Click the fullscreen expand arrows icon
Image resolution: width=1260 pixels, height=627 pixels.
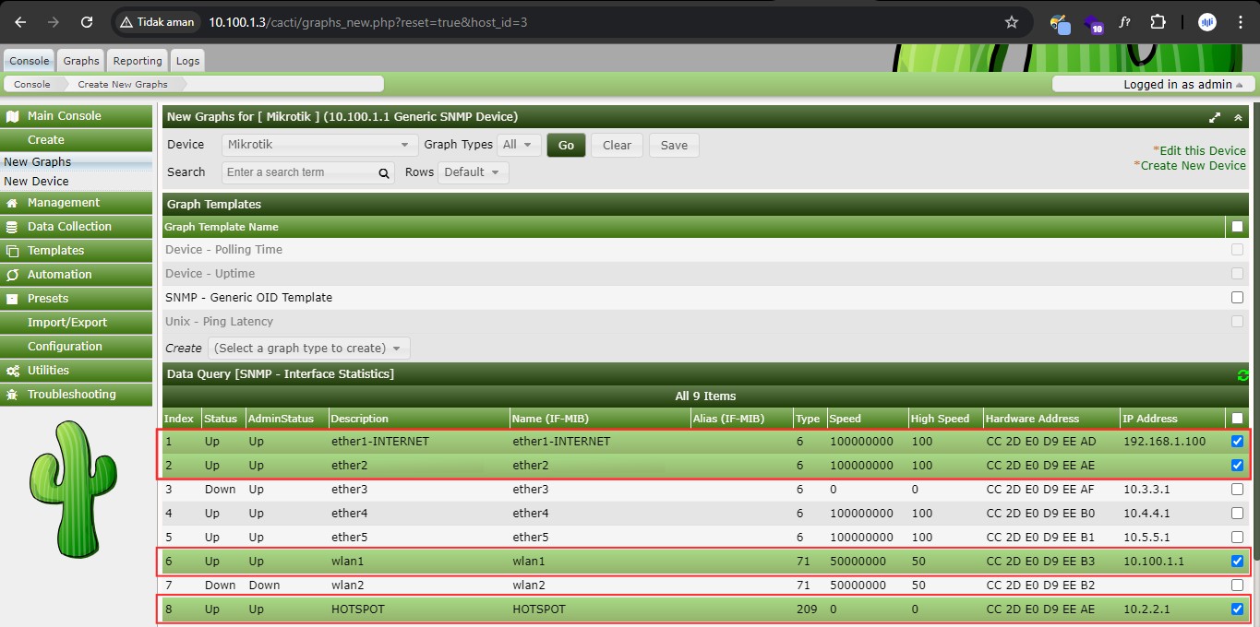[1215, 118]
